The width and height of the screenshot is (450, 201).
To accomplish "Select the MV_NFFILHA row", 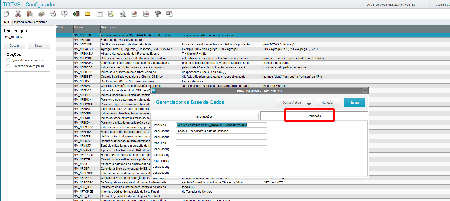I will tap(103, 132).
